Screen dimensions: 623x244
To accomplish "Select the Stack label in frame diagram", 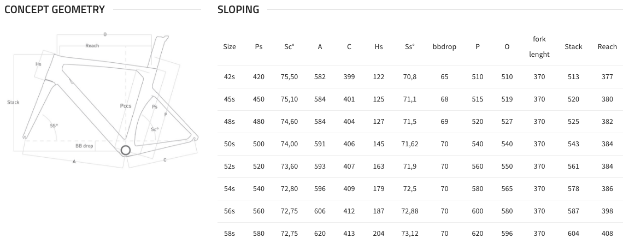I will point(13,103).
